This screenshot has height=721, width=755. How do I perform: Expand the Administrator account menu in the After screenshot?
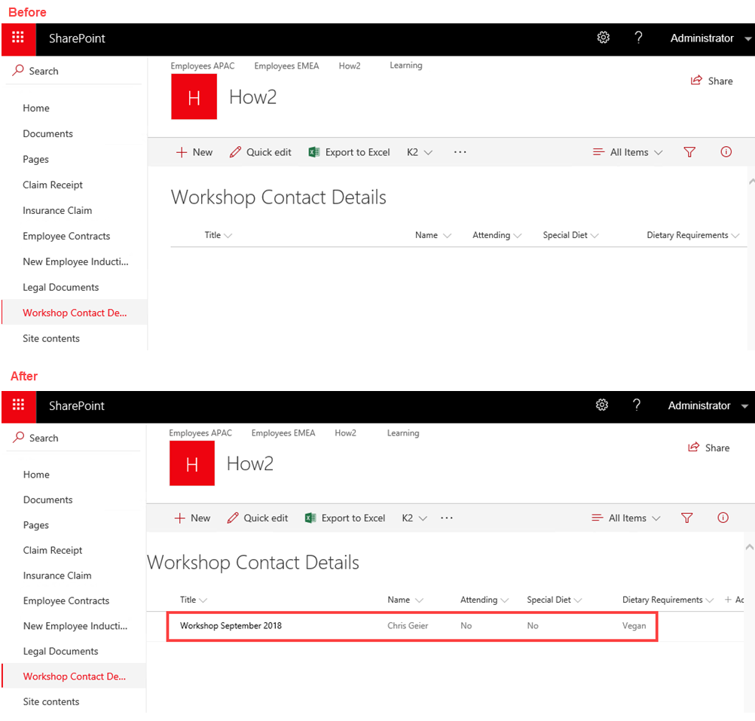(x=708, y=405)
